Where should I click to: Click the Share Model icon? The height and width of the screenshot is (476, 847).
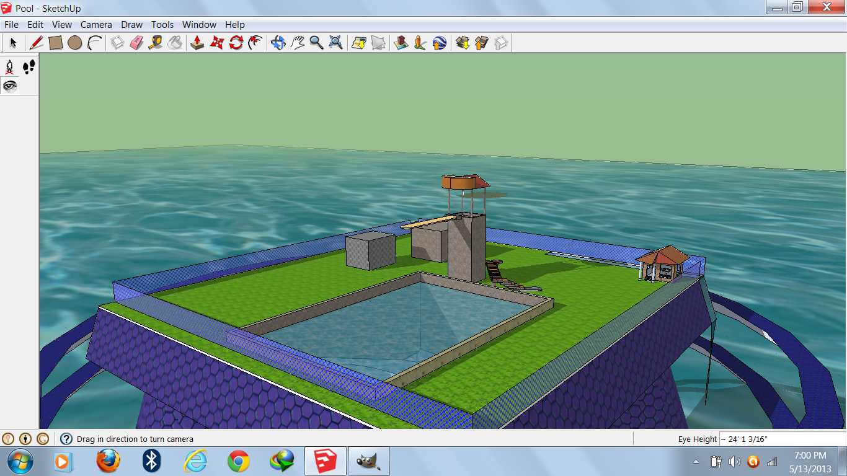pos(481,43)
